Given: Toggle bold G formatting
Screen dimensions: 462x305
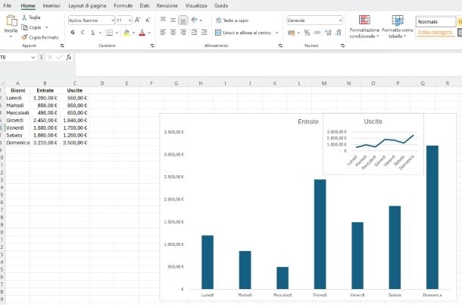Looking at the screenshot, I should click(73, 33).
